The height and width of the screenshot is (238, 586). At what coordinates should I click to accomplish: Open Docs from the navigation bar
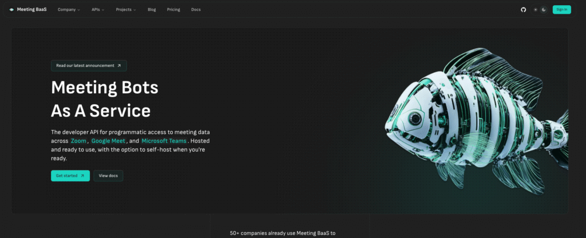pos(196,10)
